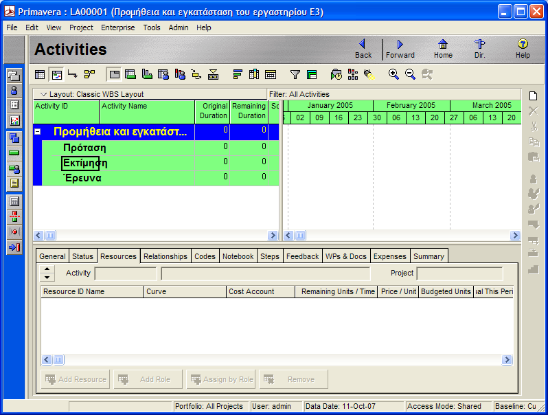Toggle the relationship lines icon
Viewport: 548px width, 415px height.
pos(73,74)
